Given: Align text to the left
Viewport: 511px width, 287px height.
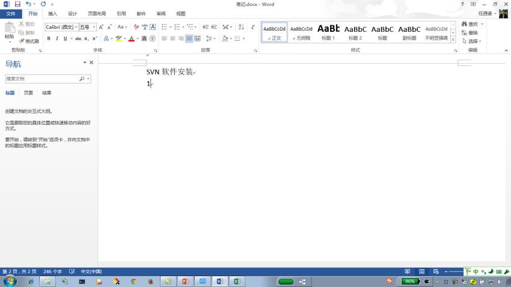Looking at the screenshot, I should point(164,38).
